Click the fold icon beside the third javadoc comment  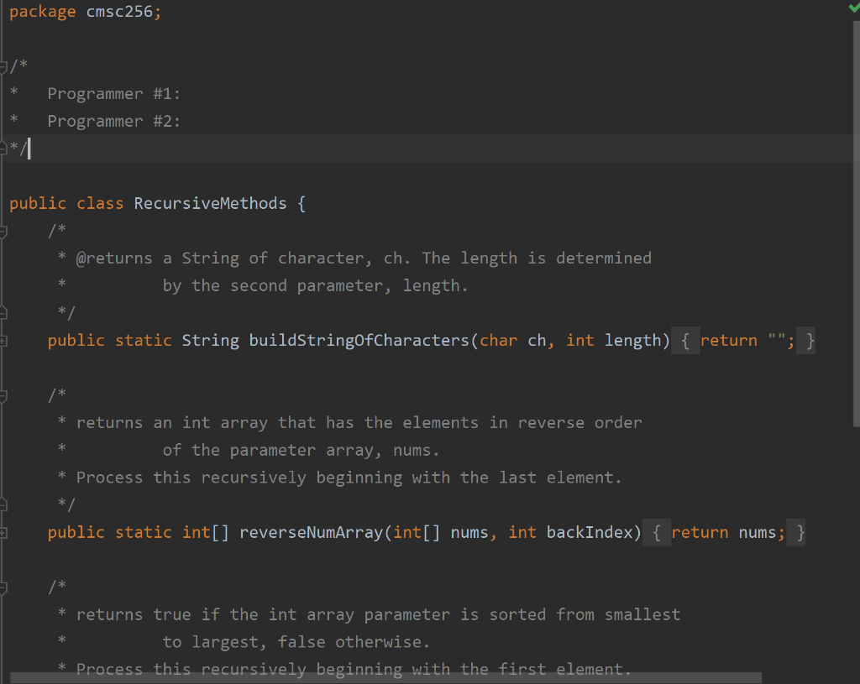click(x=3, y=586)
